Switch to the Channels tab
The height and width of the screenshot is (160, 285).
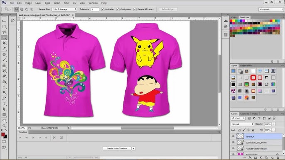(245, 114)
